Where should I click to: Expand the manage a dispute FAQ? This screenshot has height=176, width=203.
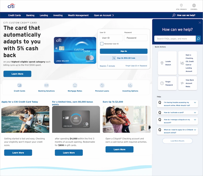(x=195, y=119)
